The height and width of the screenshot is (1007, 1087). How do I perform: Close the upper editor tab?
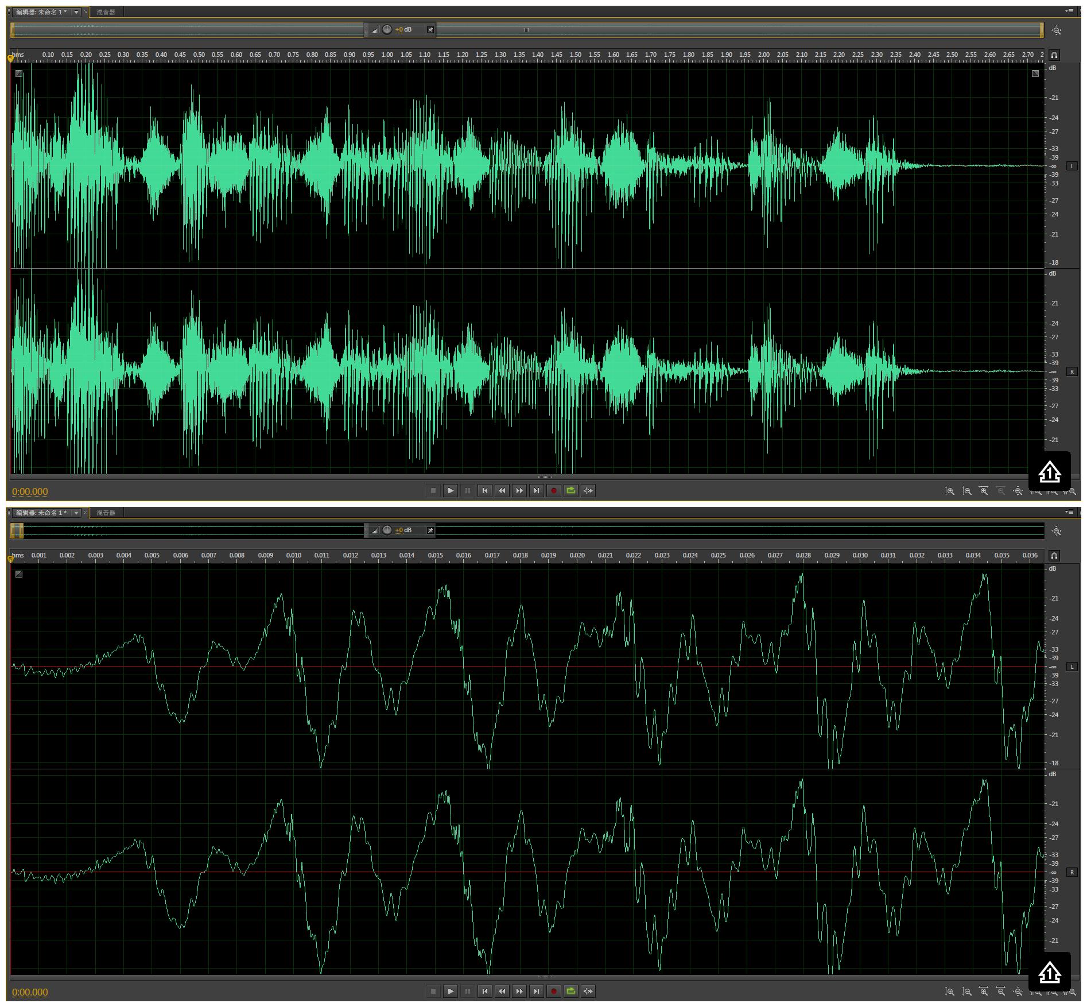click(86, 12)
